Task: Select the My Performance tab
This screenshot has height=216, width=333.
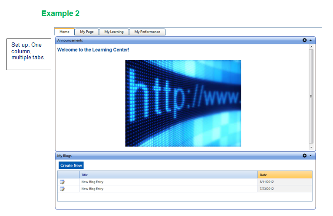Action: (147, 32)
